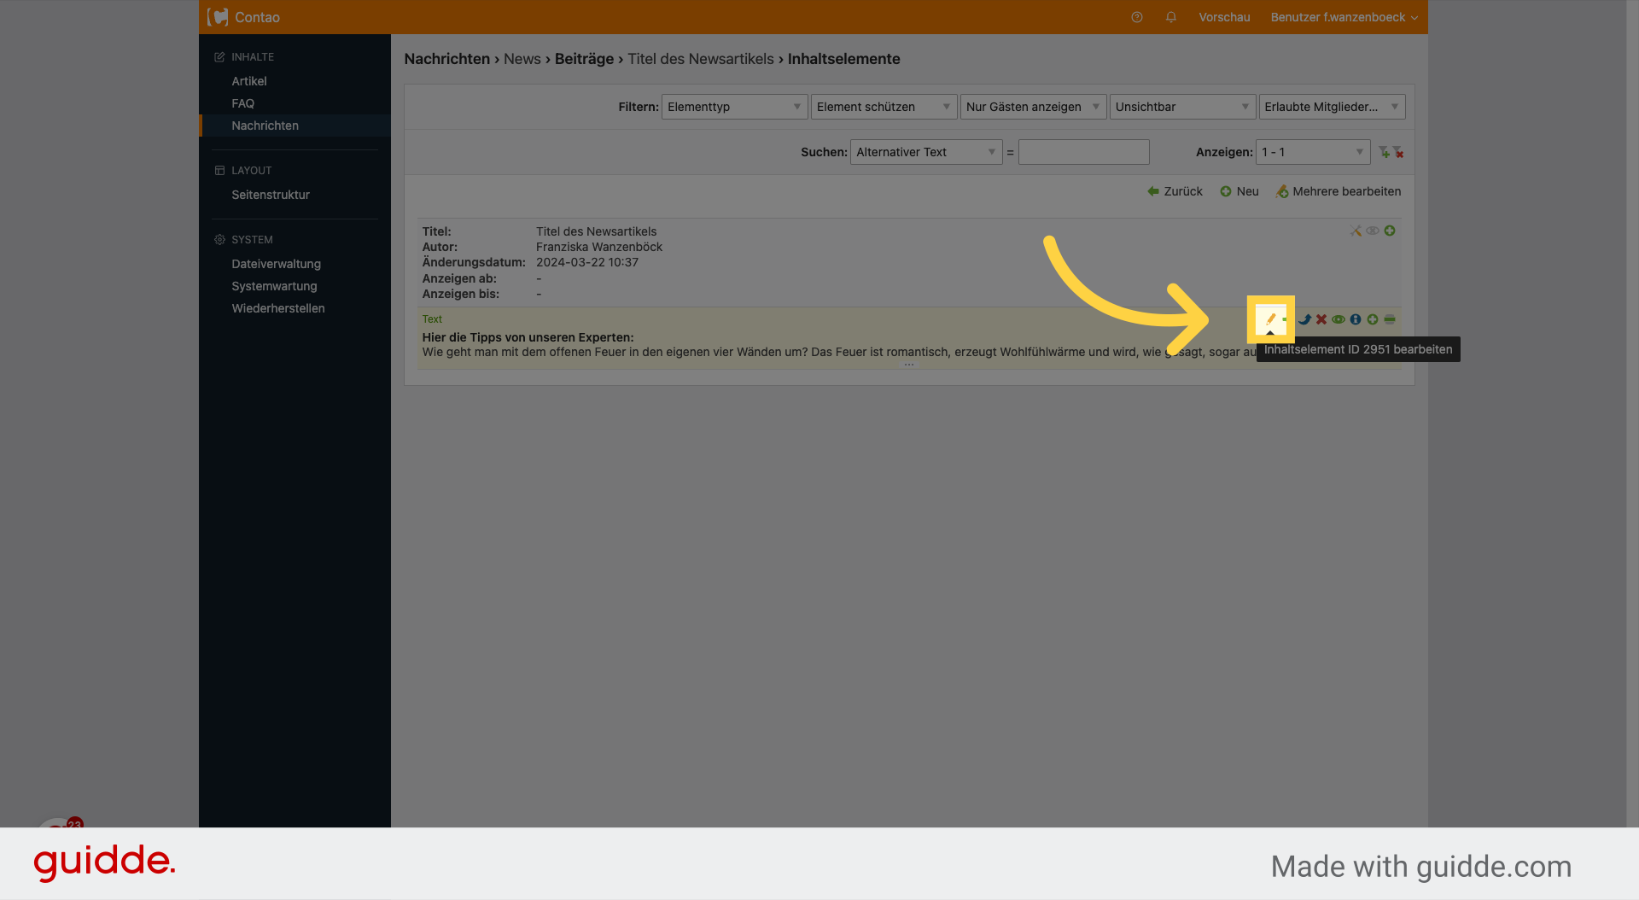Screen dimensions: 1639x900
Task: Open the Elementtyp filter dropdown
Action: pyautogui.click(x=734, y=107)
